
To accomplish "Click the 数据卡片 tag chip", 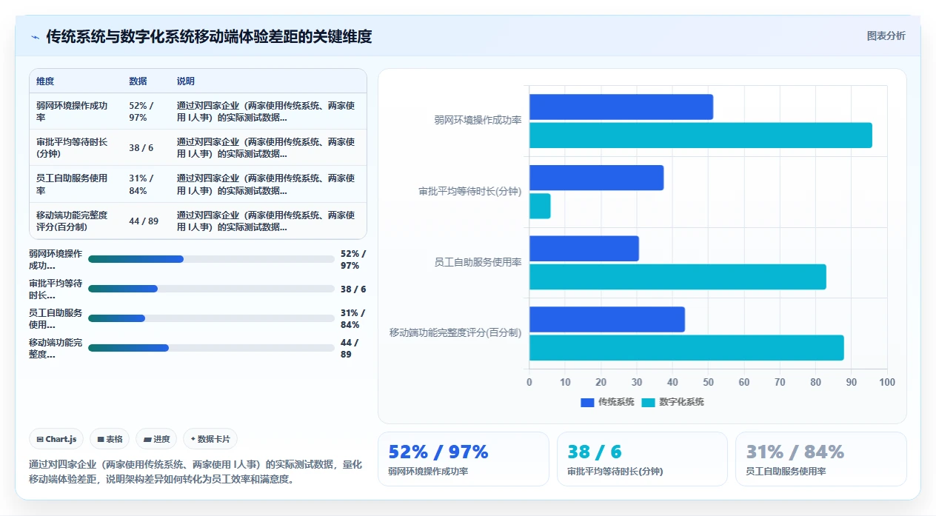I will [210, 439].
